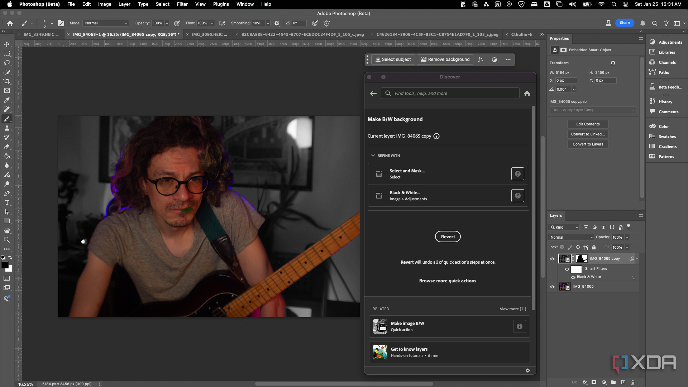Open the Adjustments panel
The width and height of the screenshot is (688, 387).
pyautogui.click(x=666, y=42)
